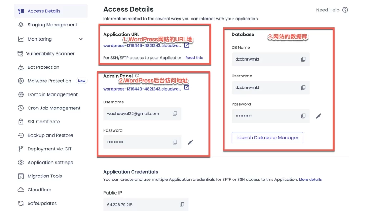Open Admin Panel URL external link icon
366x211 pixels.
click(187, 87)
